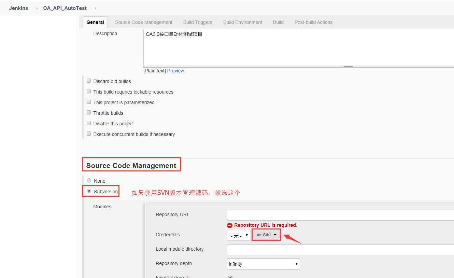This screenshot has height=278, width=454.
Task: Click the Description label
Action: [x=105, y=33]
